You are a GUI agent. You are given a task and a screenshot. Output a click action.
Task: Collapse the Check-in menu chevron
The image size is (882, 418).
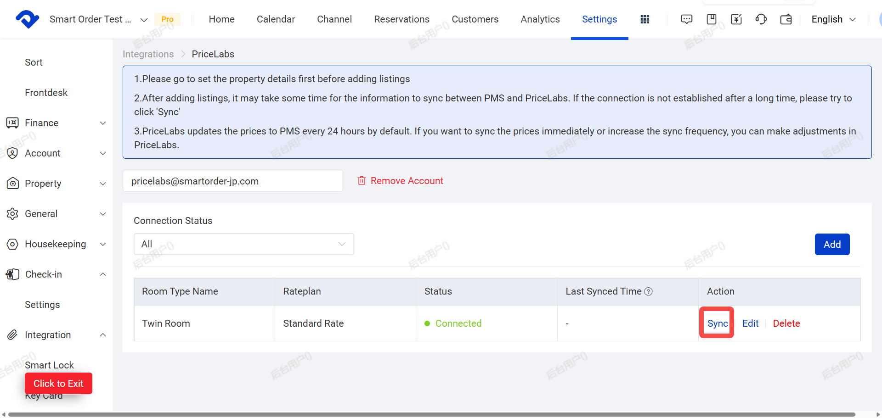point(103,274)
